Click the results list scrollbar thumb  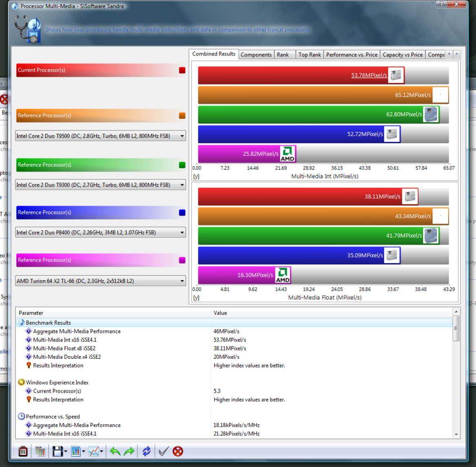[x=456, y=328]
